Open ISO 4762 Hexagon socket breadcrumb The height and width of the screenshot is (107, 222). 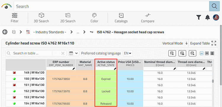(131, 32)
